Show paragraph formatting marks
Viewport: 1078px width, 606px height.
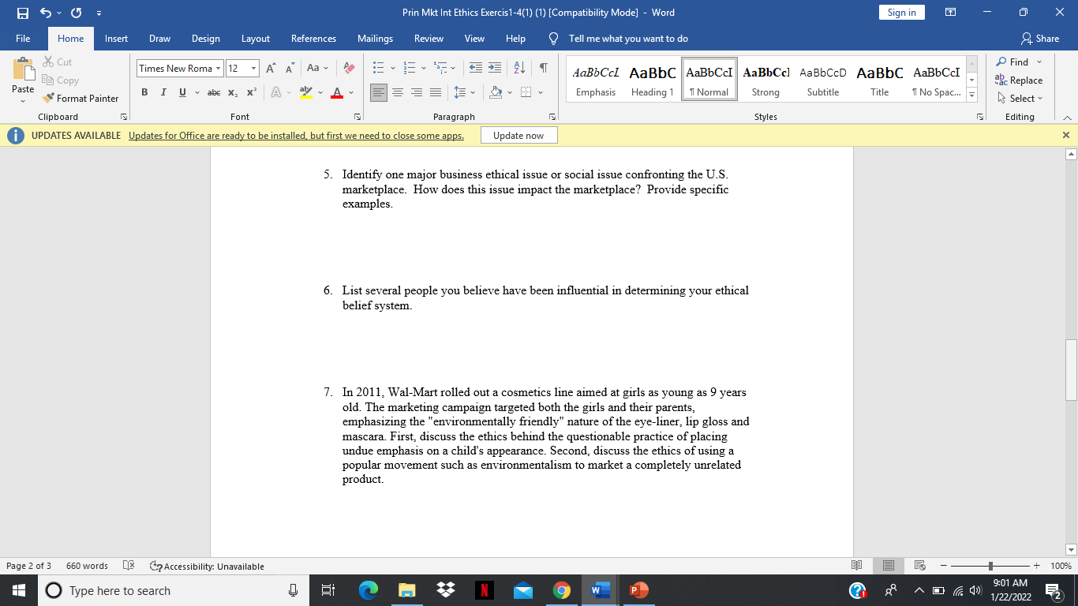[x=542, y=69]
